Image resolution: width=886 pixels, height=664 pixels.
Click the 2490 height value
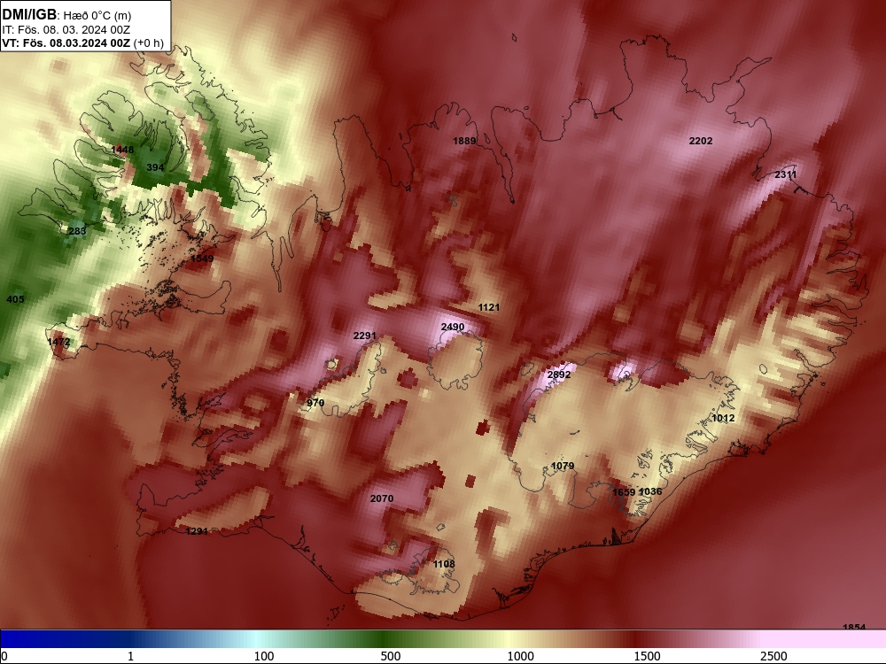(453, 327)
